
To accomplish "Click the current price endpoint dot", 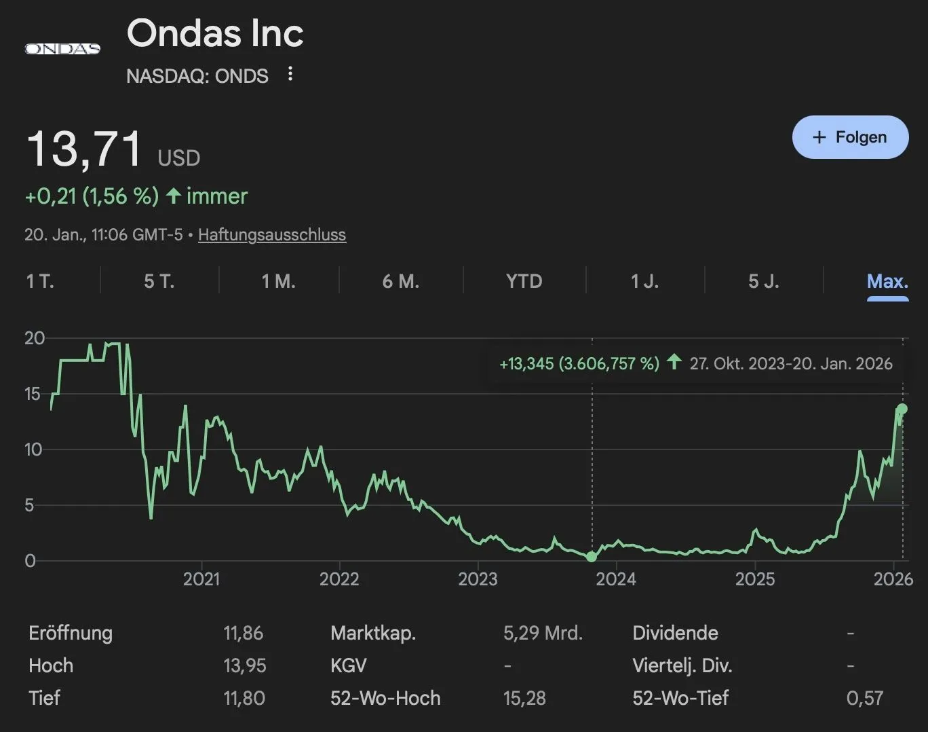I will 902,409.
